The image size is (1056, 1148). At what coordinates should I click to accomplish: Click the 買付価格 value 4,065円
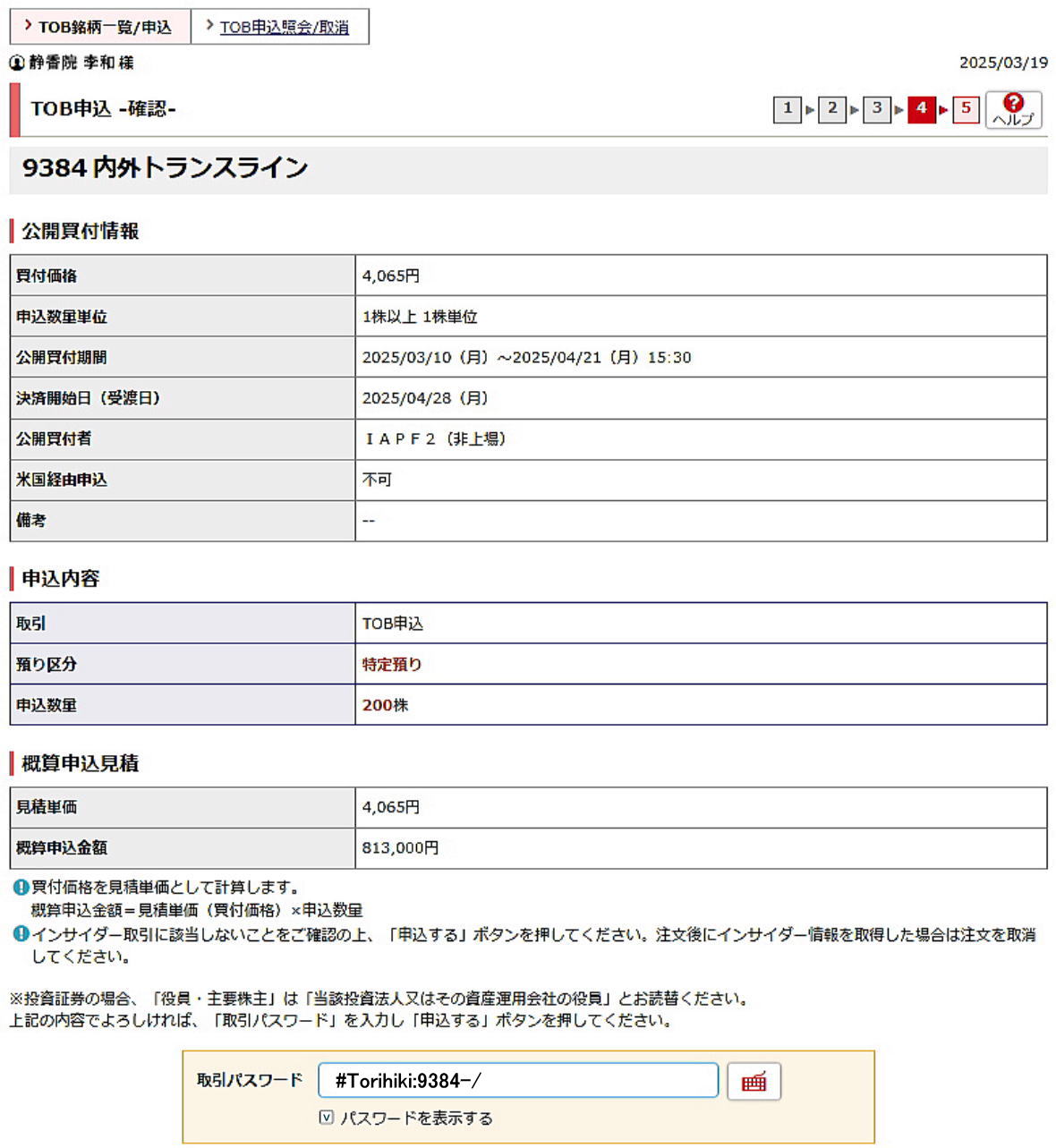pyautogui.click(x=390, y=276)
